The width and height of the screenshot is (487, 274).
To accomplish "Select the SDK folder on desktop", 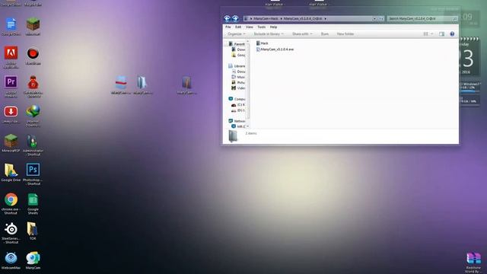I will click(33, 231).
